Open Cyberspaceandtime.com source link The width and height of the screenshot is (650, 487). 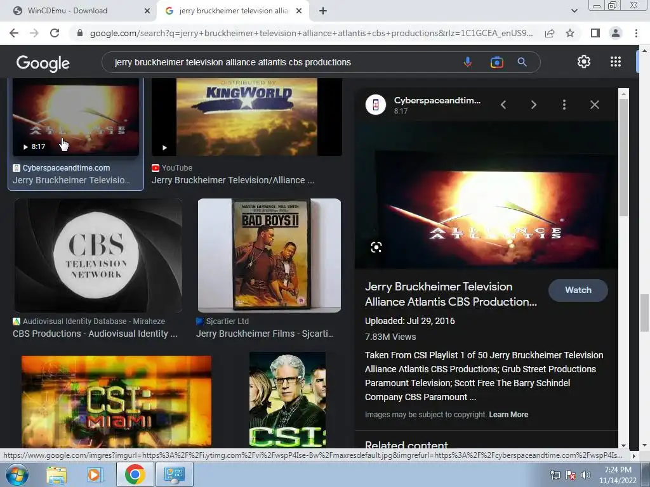(66, 168)
